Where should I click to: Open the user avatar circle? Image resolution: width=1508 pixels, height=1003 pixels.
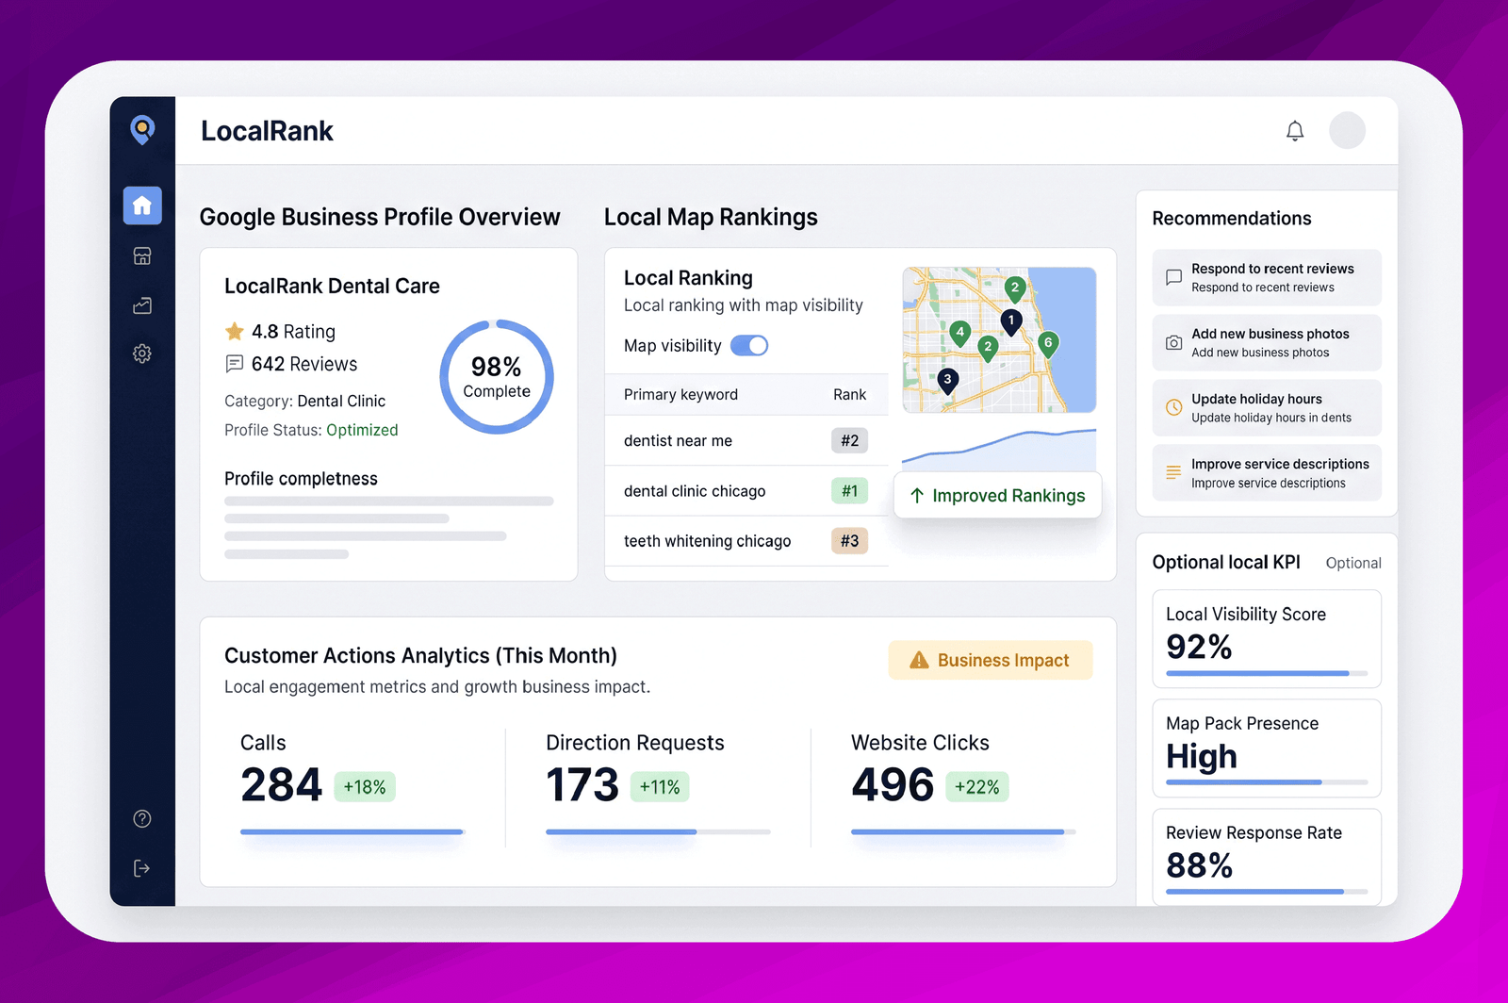[1347, 130]
